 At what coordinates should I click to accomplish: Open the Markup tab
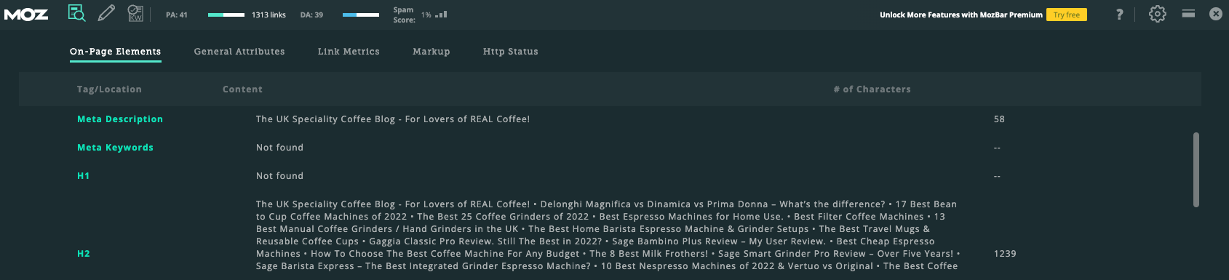pyautogui.click(x=431, y=52)
